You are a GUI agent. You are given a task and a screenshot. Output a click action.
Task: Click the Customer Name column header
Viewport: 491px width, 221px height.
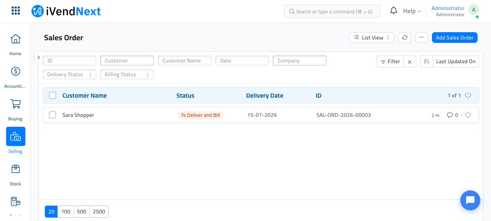click(85, 96)
